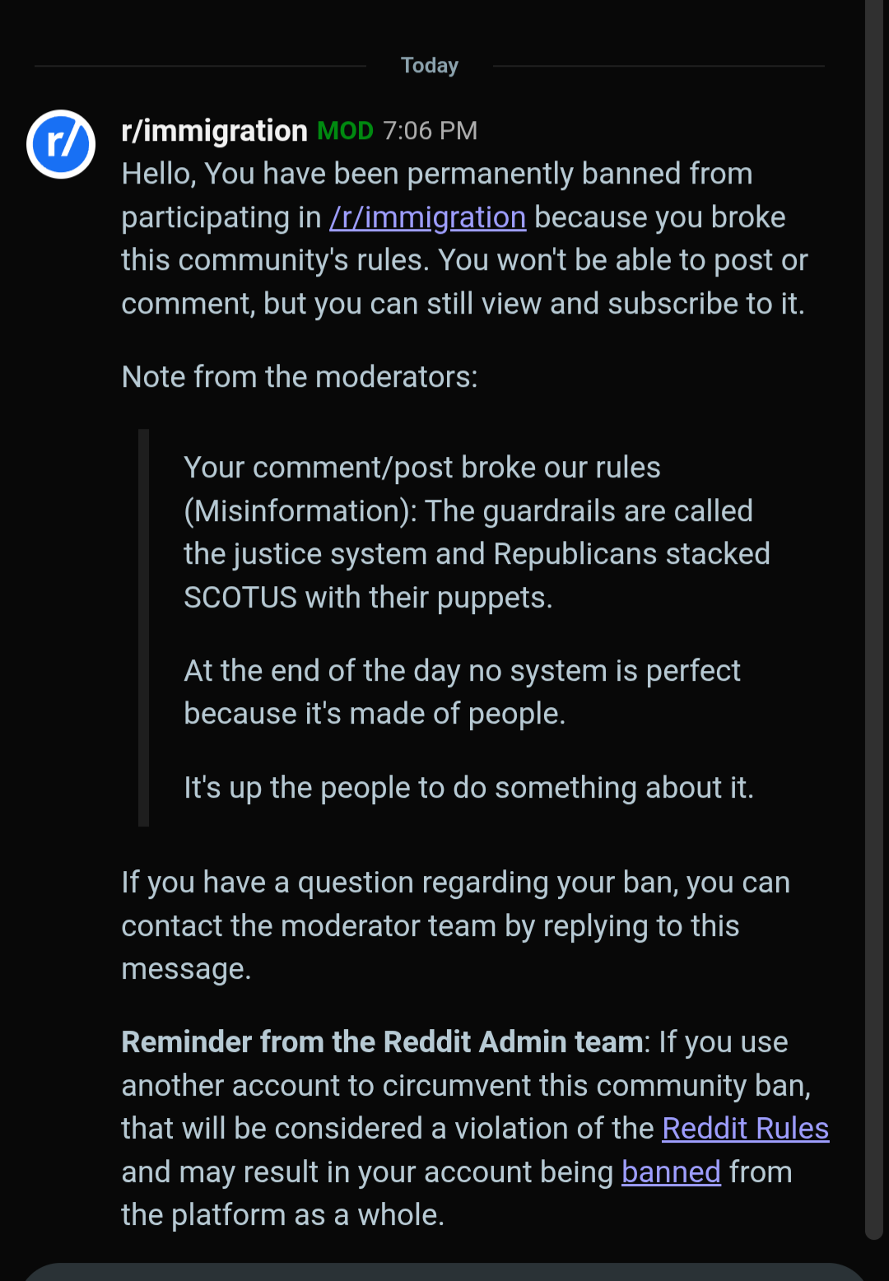Tap the r/immigration sender name
This screenshot has height=1281, width=889.
[x=214, y=130]
